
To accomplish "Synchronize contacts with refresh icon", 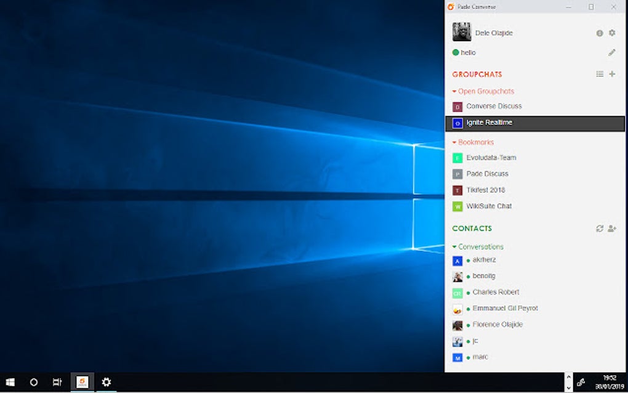I will pos(599,229).
